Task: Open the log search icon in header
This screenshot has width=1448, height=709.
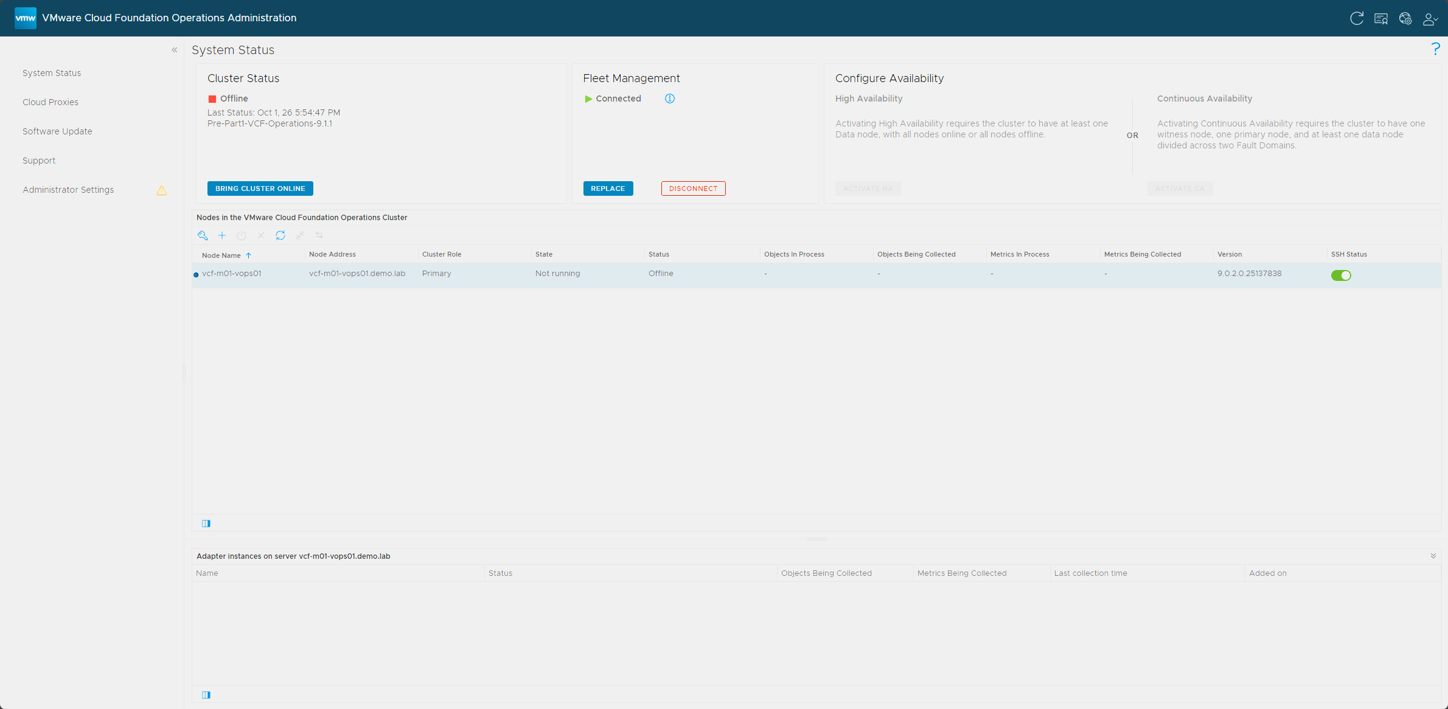Action: pos(1381,18)
